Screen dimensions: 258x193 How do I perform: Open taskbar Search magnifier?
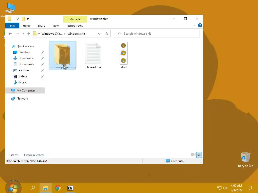pyautogui.click(x=33, y=188)
